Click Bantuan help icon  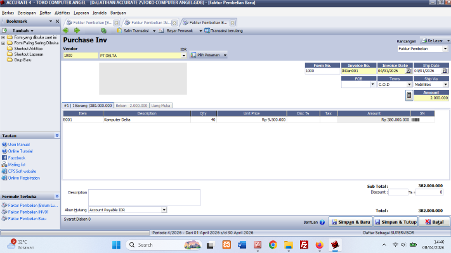[x=322, y=222]
